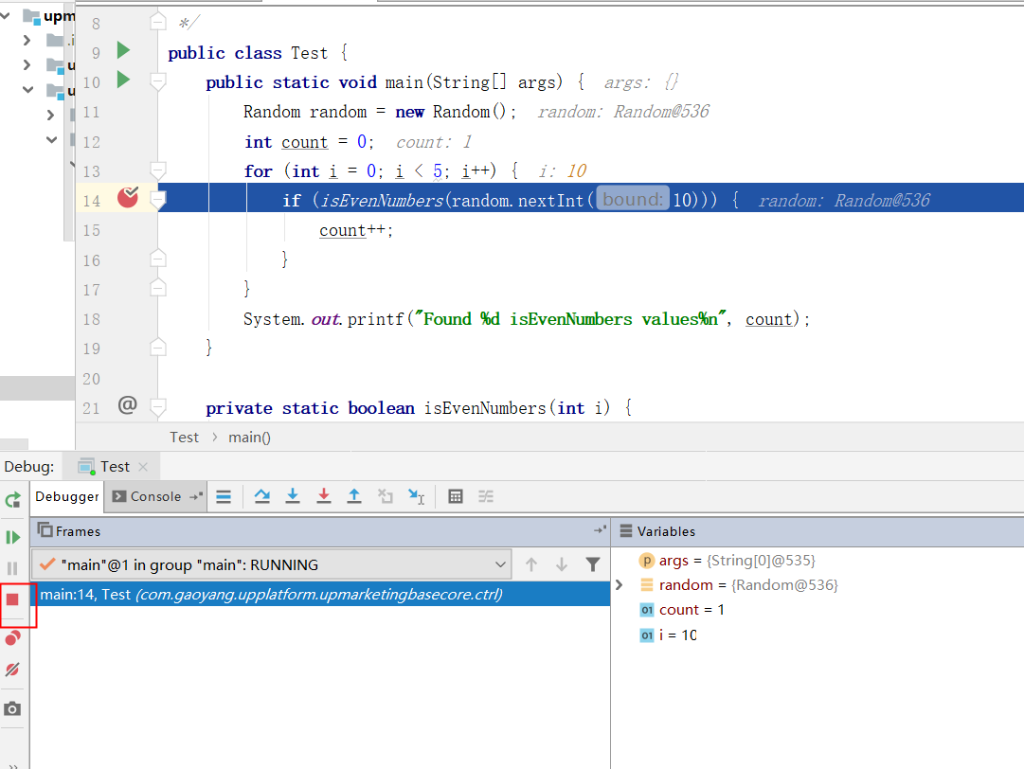
Task: View all breakpoints
Action: pyautogui.click(x=12, y=637)
